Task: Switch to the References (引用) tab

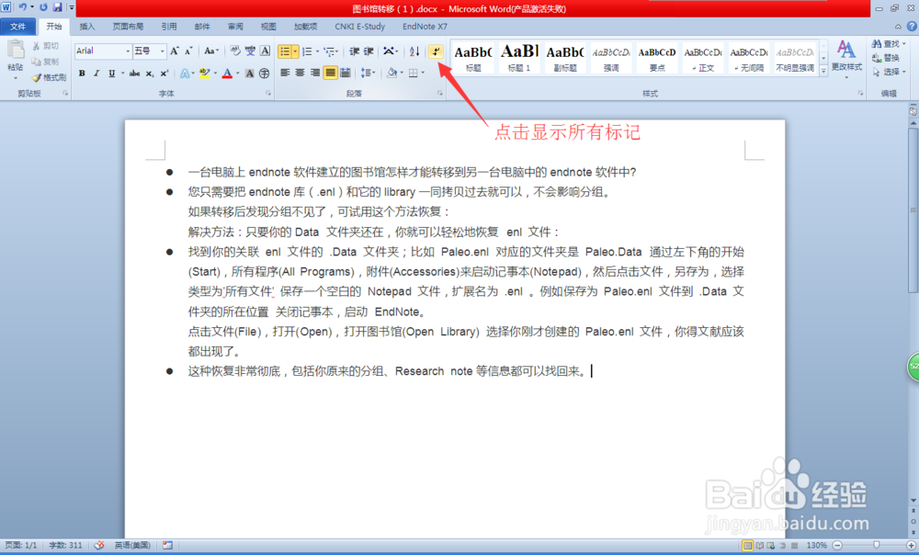Action: pyautogui.click(x=169, y=27)
